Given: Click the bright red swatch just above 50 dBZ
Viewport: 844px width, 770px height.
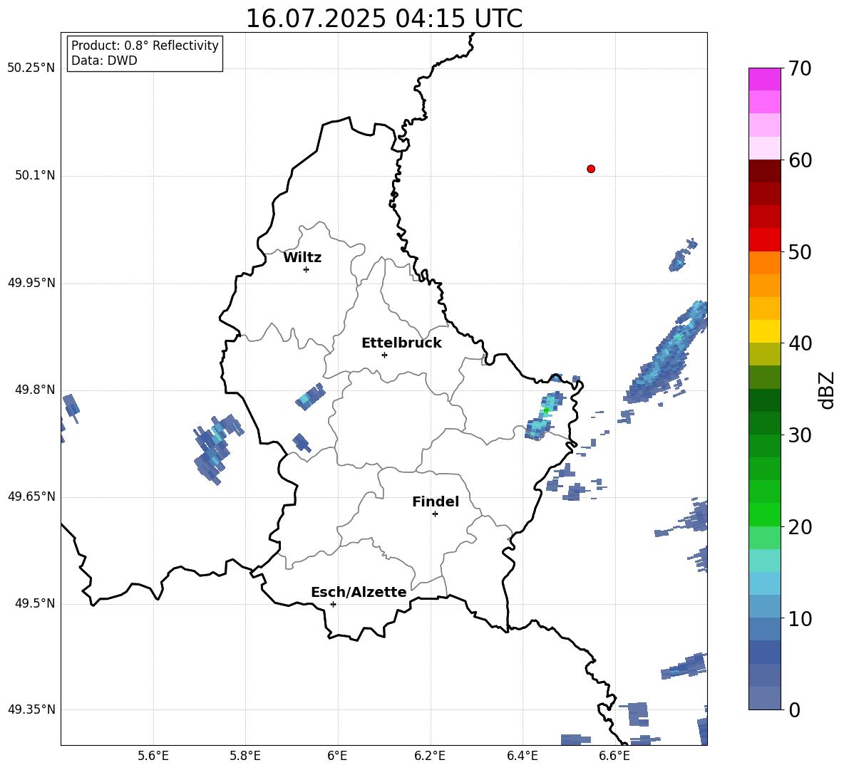Looking at the screenshot, I should pyautogui.click(x=764, y=239).
